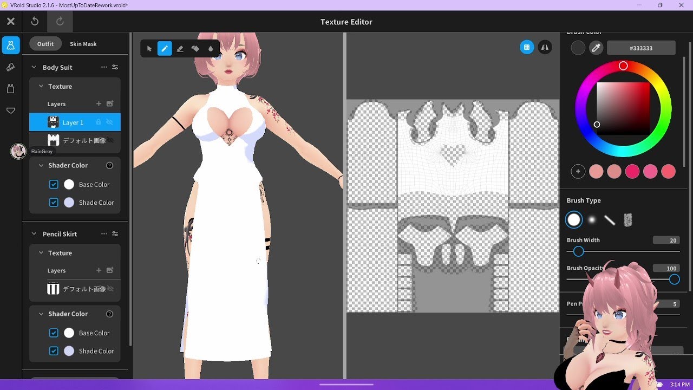Screen dimensions: 693x390
Task: Import image as Body Suit layer
Action: point(110,103)
